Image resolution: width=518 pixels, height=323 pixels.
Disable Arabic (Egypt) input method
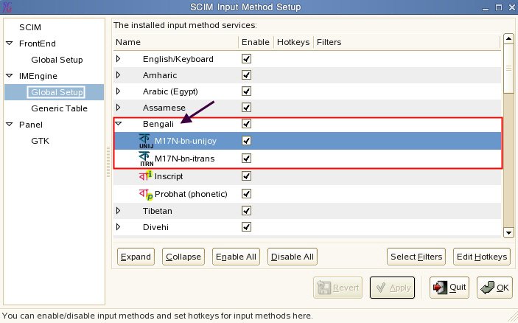tap(246, 91)
